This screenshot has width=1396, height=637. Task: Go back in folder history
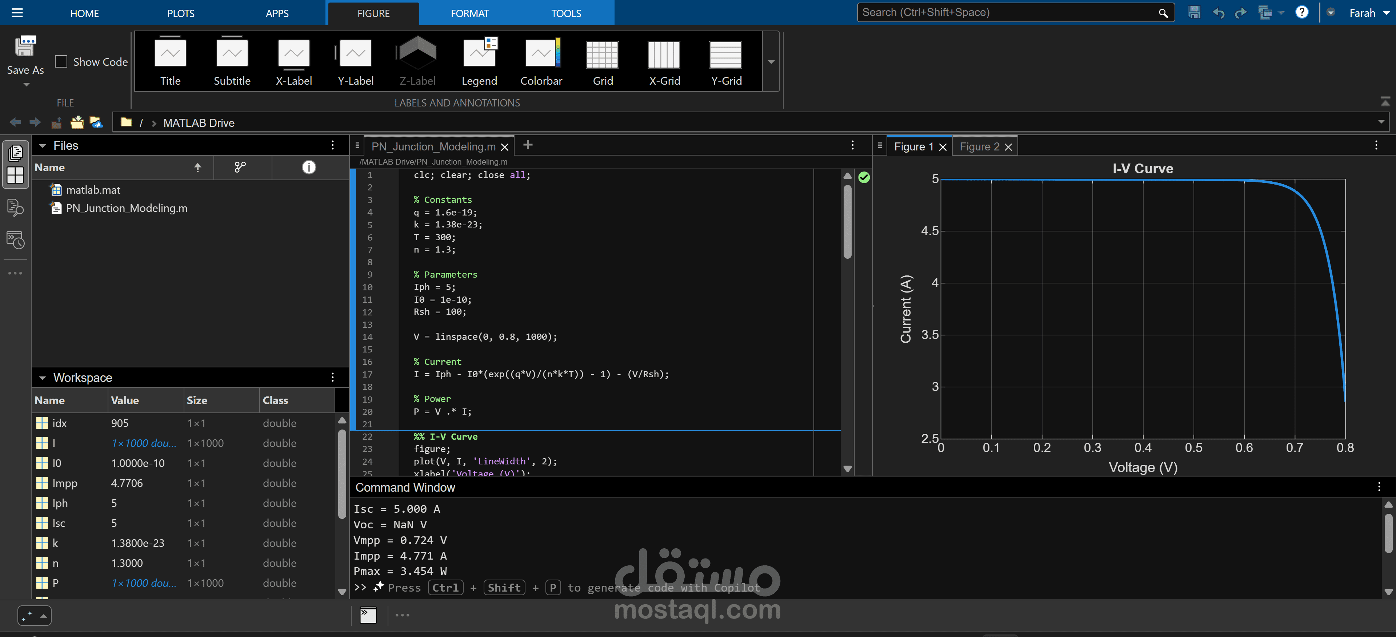click(x=15, y=122)
